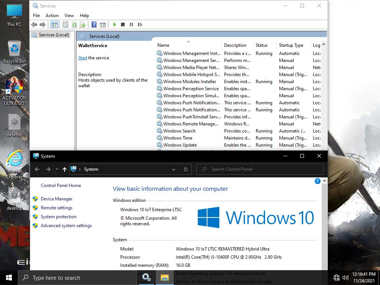
Task: Open the Action menu in Services
Action: (x=52, y=16)
